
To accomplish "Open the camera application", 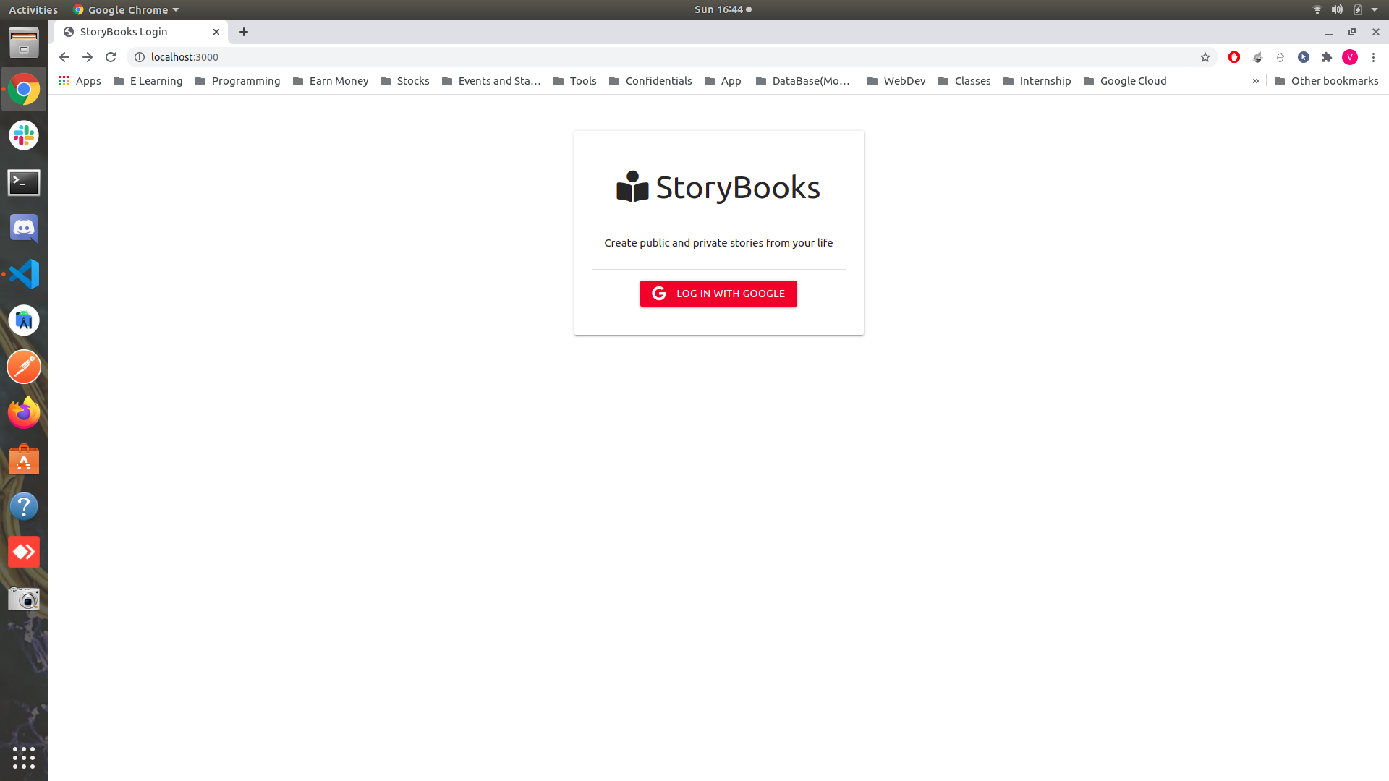I will pyautogui.click(x=24, y=598).
